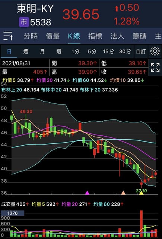The height and width of the screenshot is (239, 162).
Task: Tap open price 39.30
Action: [x=88, y=63]
